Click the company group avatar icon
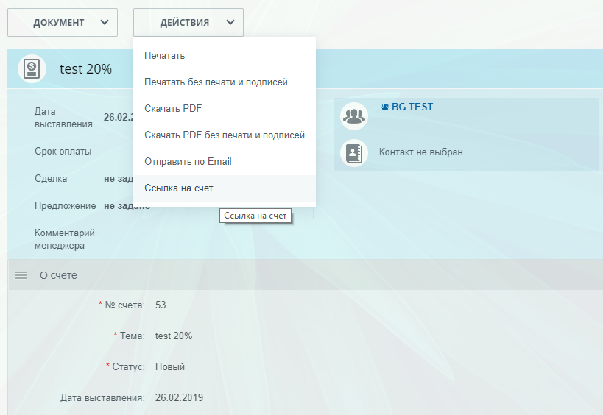603x415 pixels. tap(354, 116)
